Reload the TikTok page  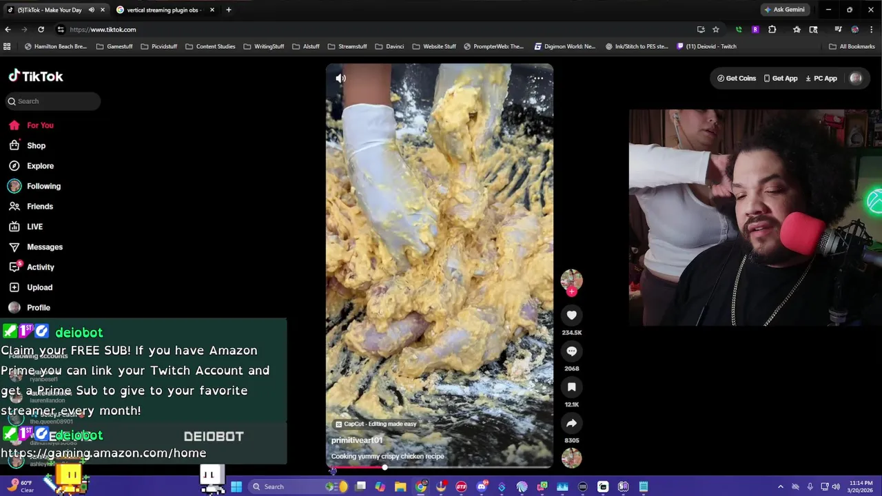point(41,30)
